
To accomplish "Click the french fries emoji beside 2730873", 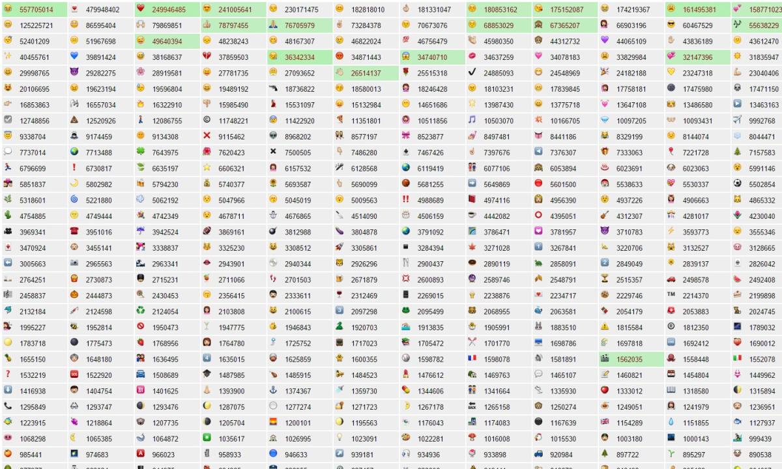I will pyautogui.click(x=74, y=279).
